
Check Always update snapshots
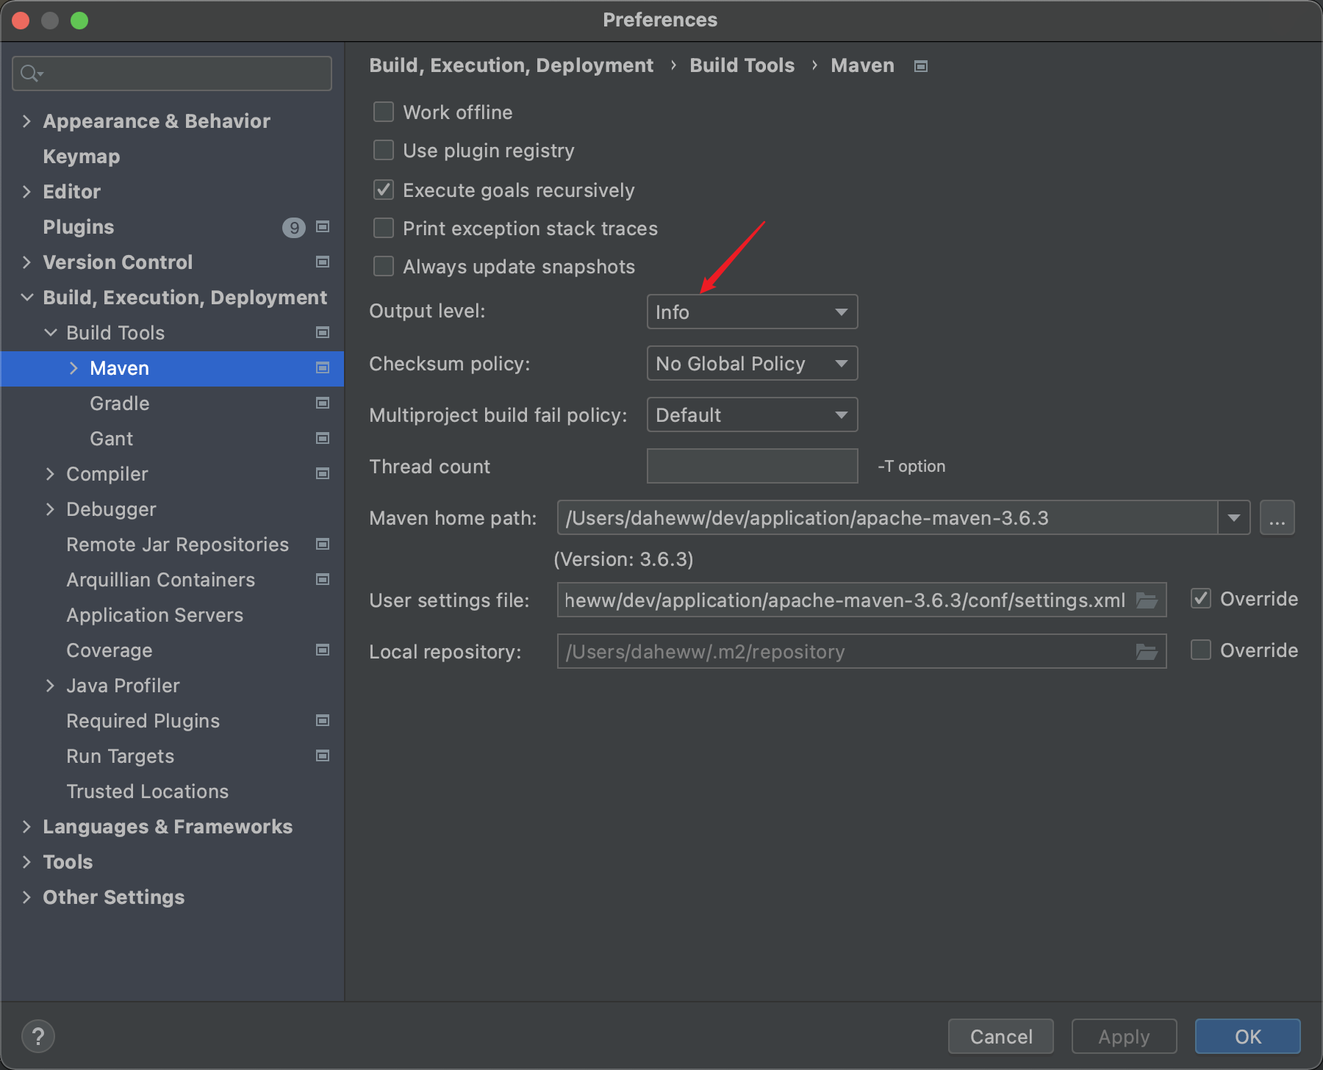(x=384, y=266)
